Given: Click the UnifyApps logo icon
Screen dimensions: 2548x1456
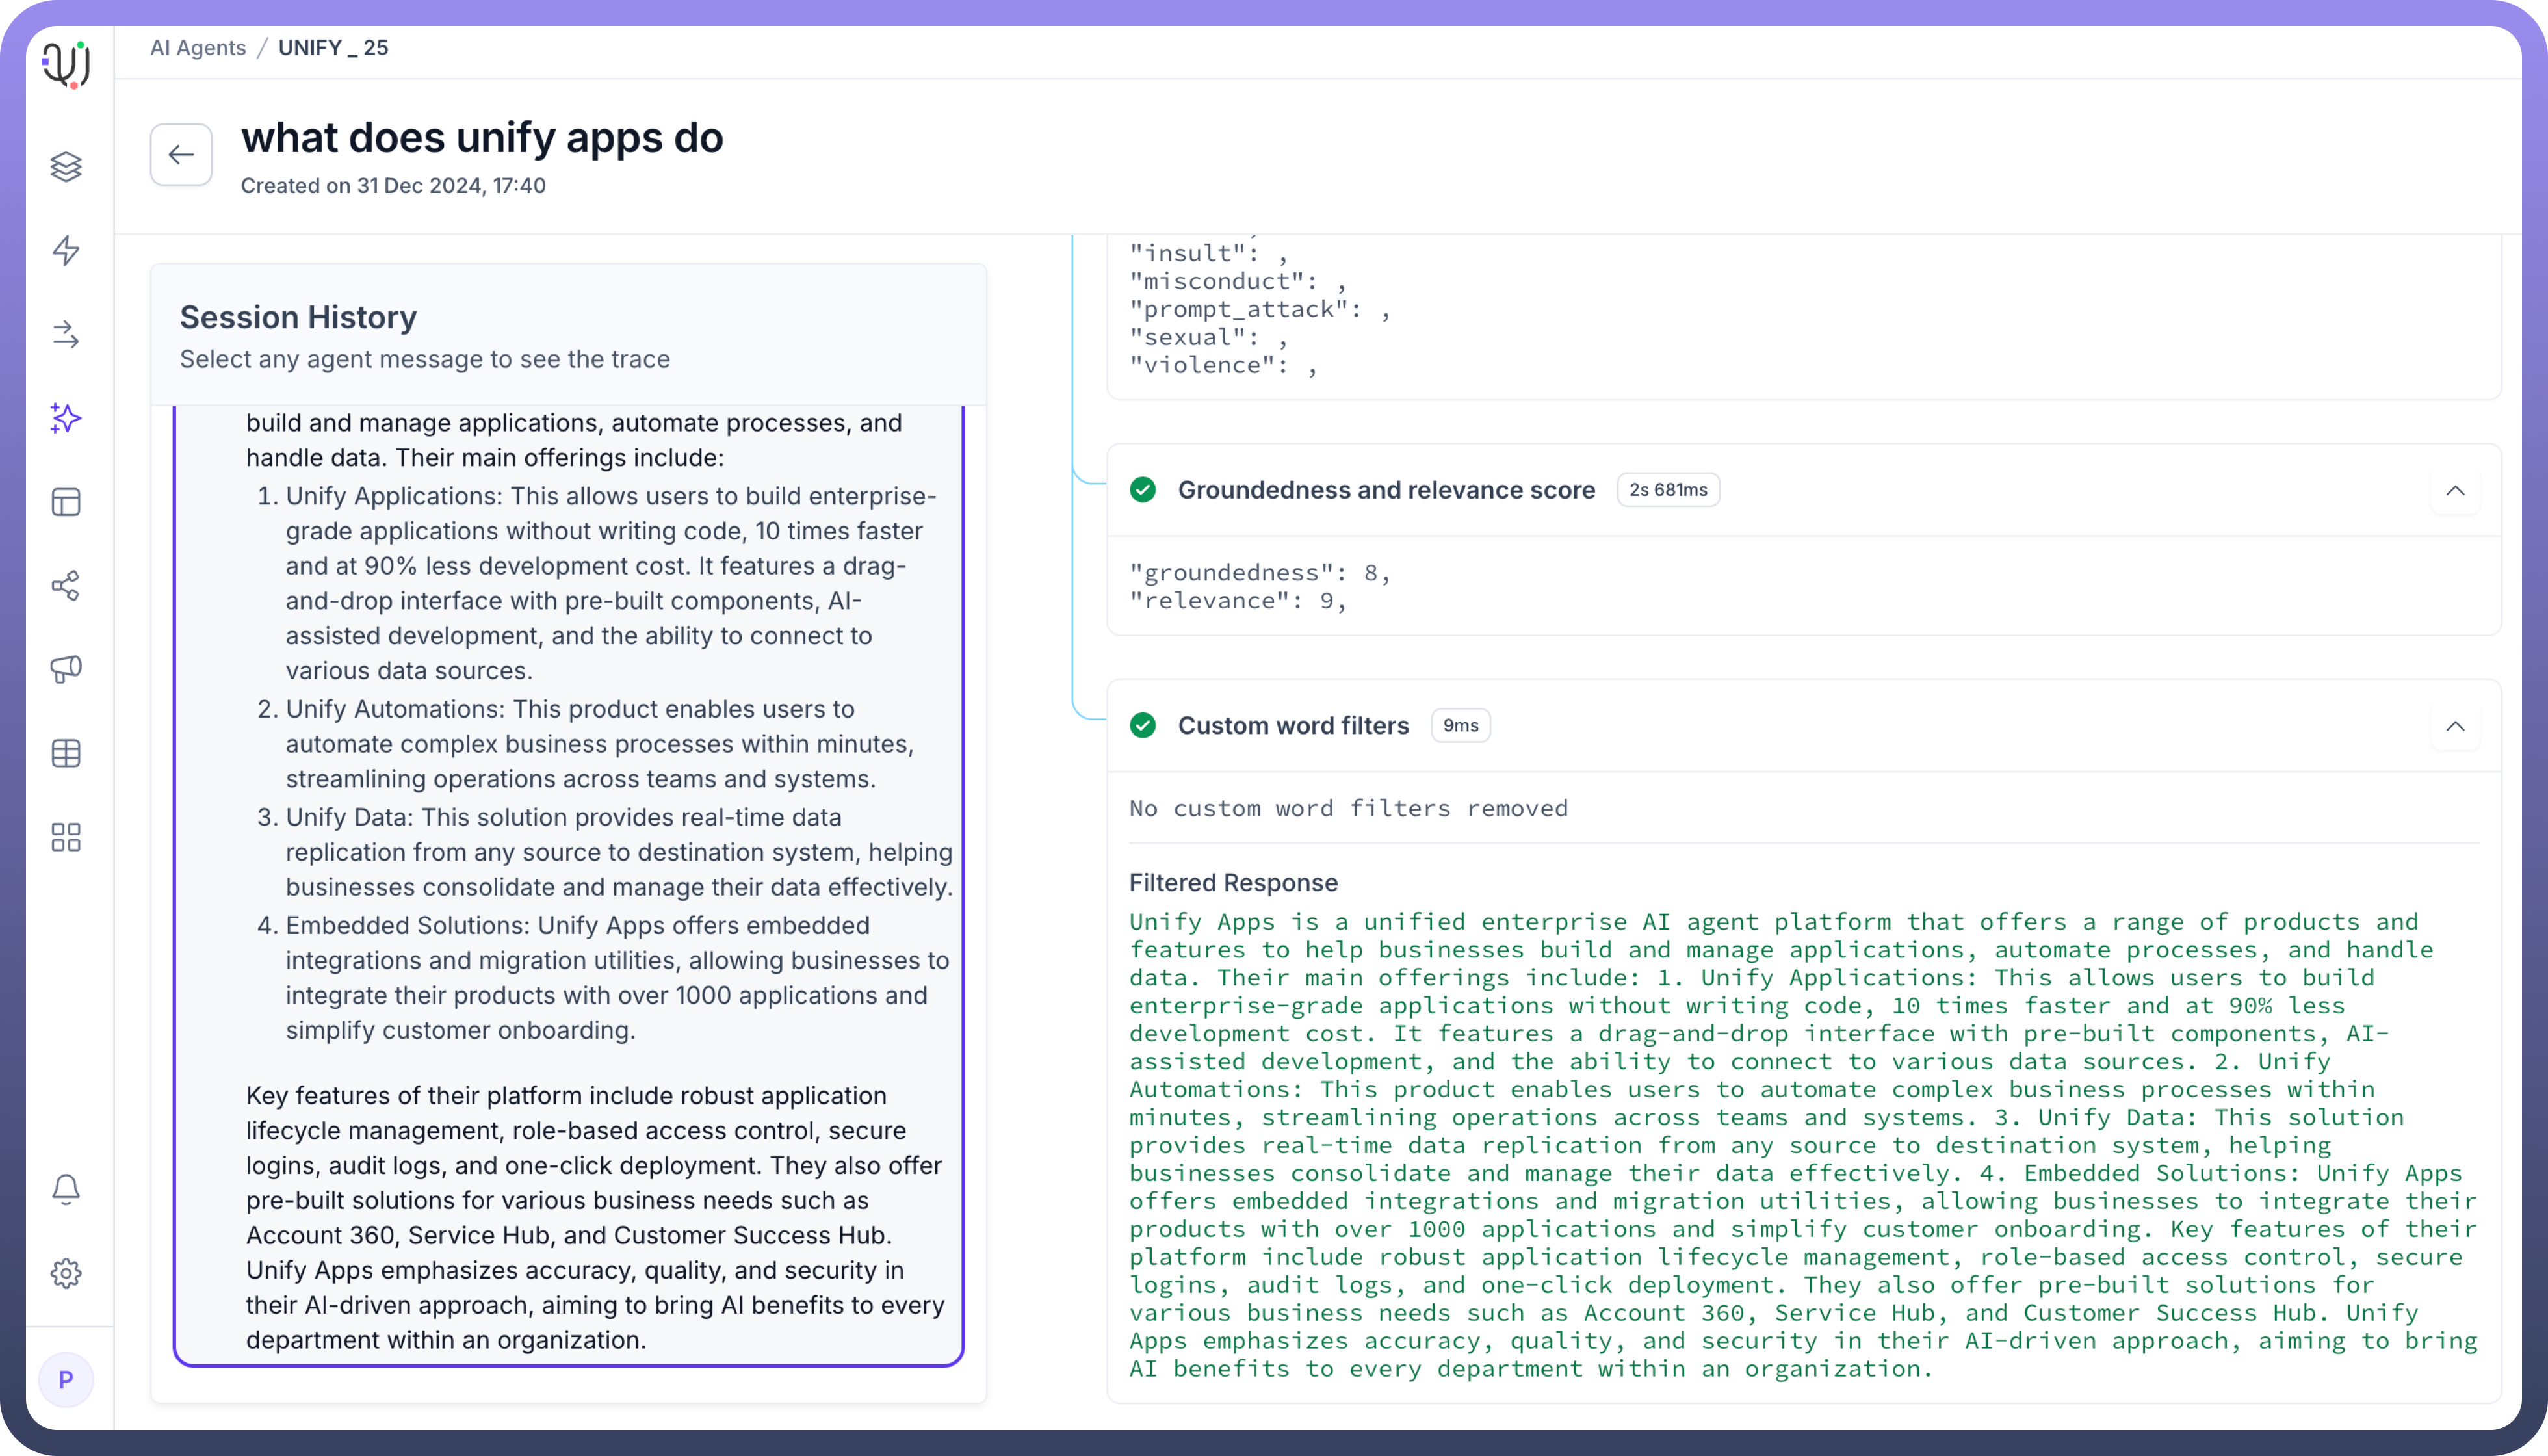Looking at the screenshot, I should click(66, 65).
